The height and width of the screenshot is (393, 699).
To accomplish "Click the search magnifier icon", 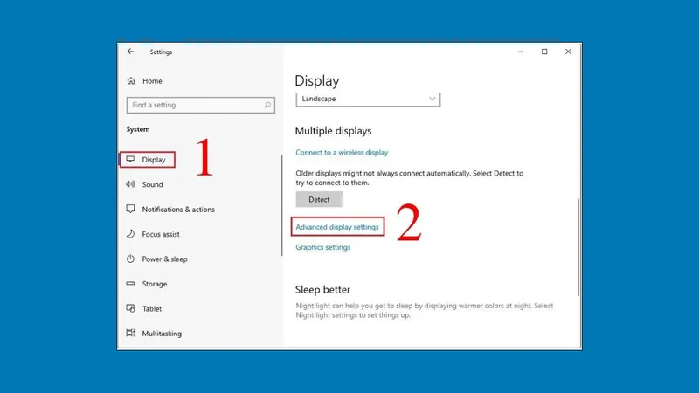I will [x=268, y=105].
